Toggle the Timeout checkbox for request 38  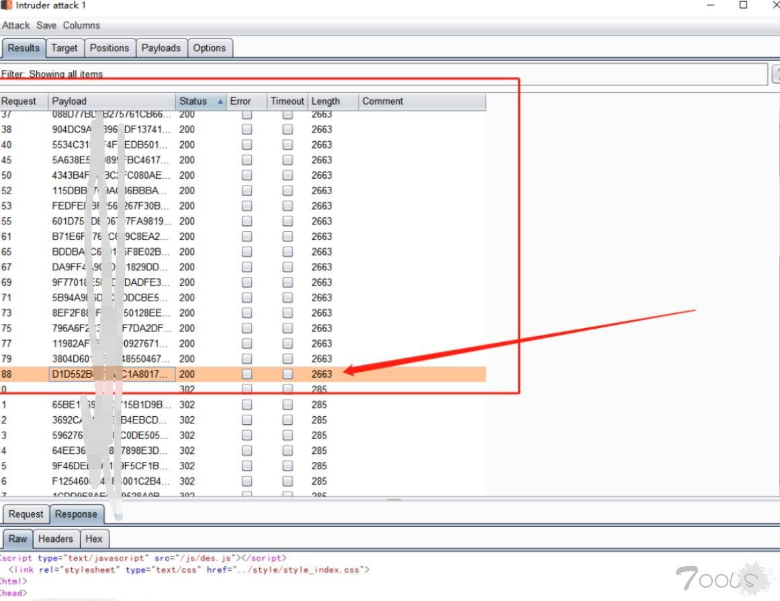(288, 130)
